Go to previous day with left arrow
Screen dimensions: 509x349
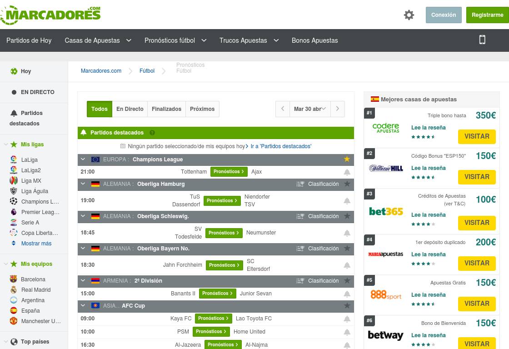pos(283,109)
